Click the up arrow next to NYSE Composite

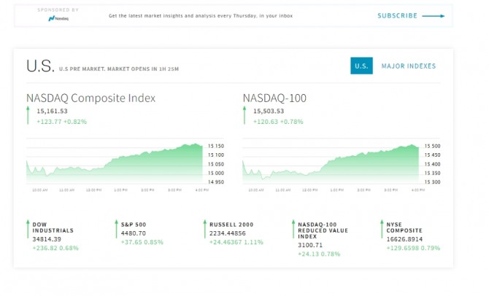(382, 229)
